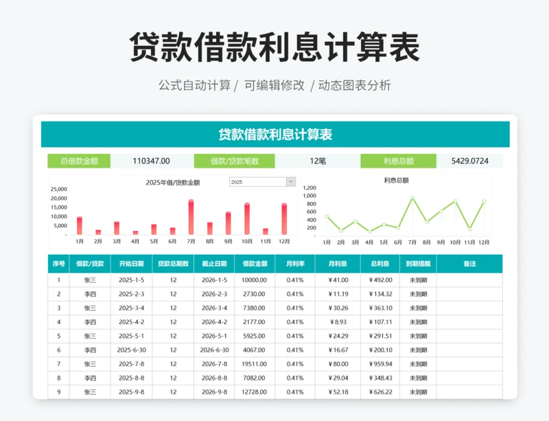The height and width of the screenshot is (421, 549).
Task: Click the monthly interest cell ¥11.19
Action: (338, 294)
